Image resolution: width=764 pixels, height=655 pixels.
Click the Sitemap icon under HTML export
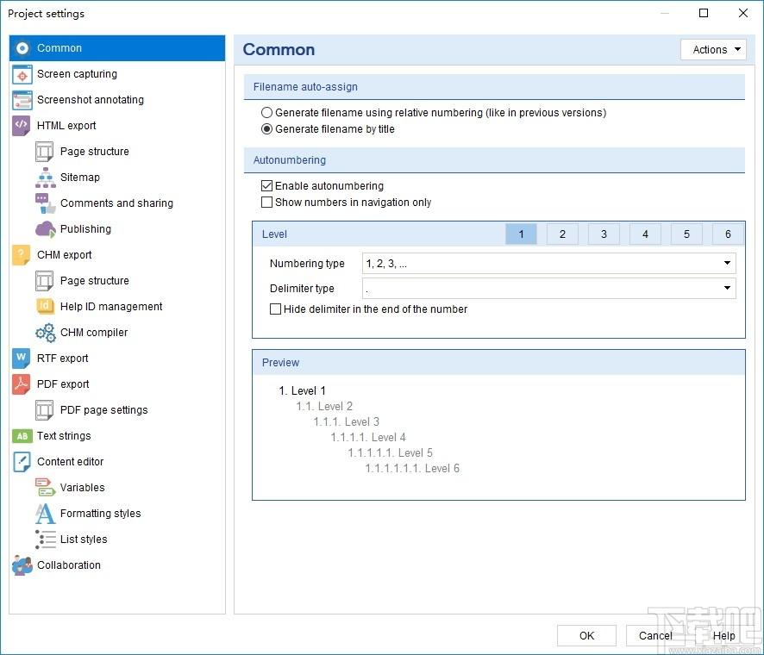coord(46,178)
